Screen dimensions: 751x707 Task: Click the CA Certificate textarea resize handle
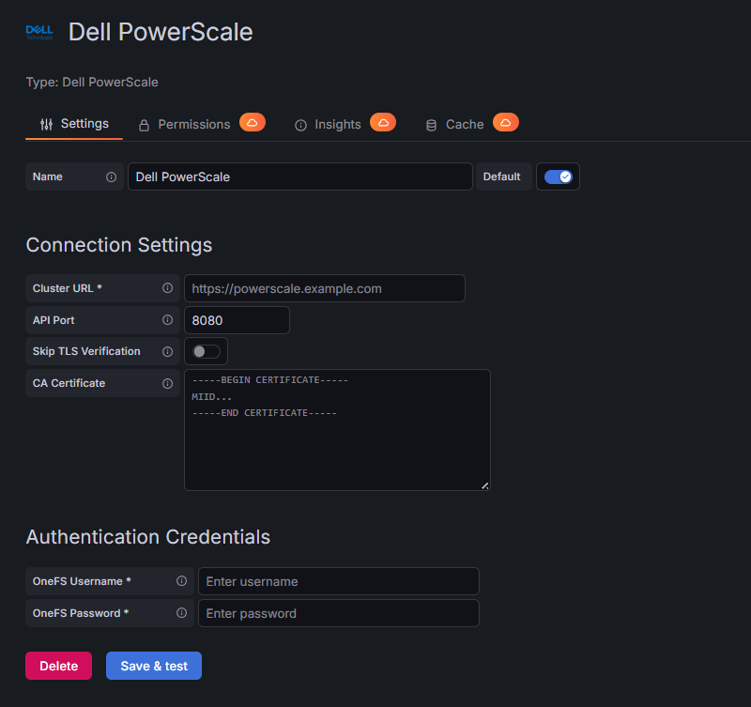pos(485,485)
